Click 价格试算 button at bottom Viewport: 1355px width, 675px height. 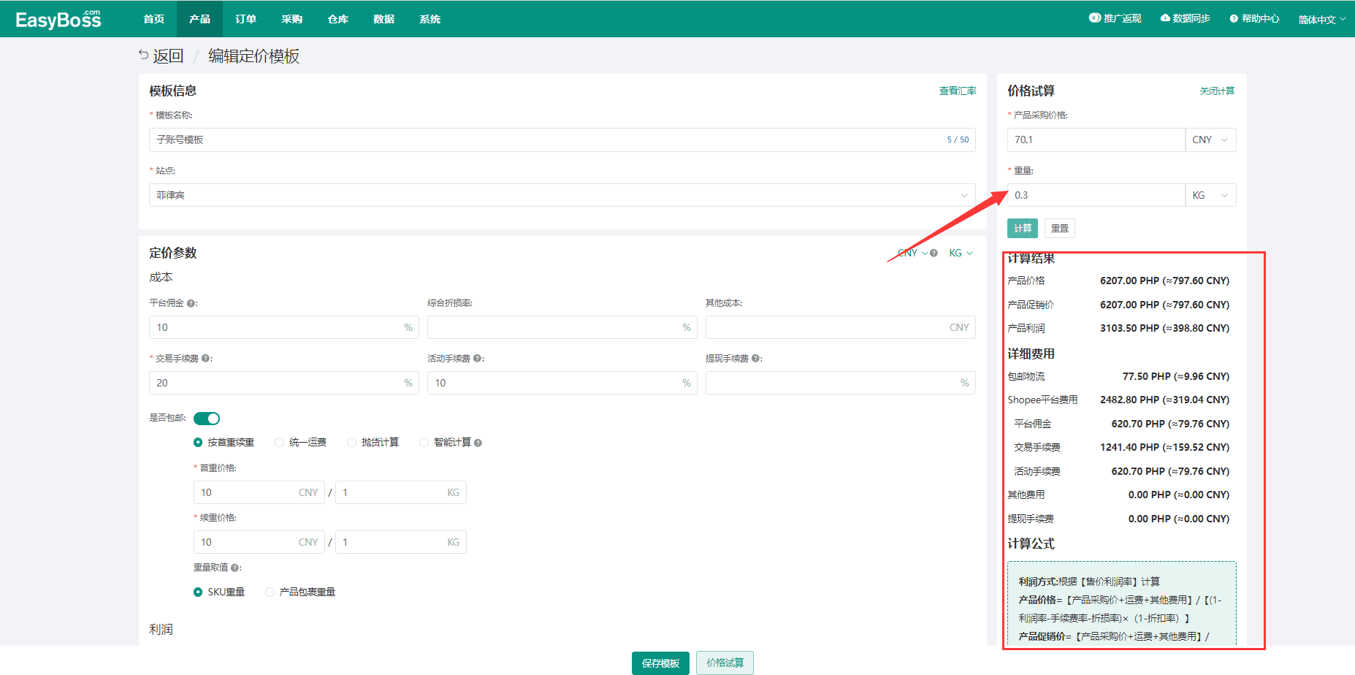coord(725,663)
